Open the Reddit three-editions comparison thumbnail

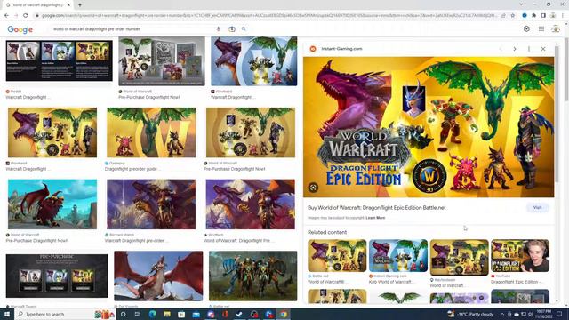tap(60, 60)
